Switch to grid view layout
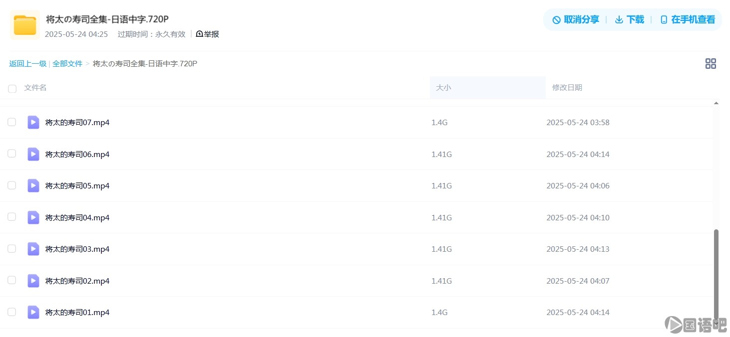 (x=710, y=63)
